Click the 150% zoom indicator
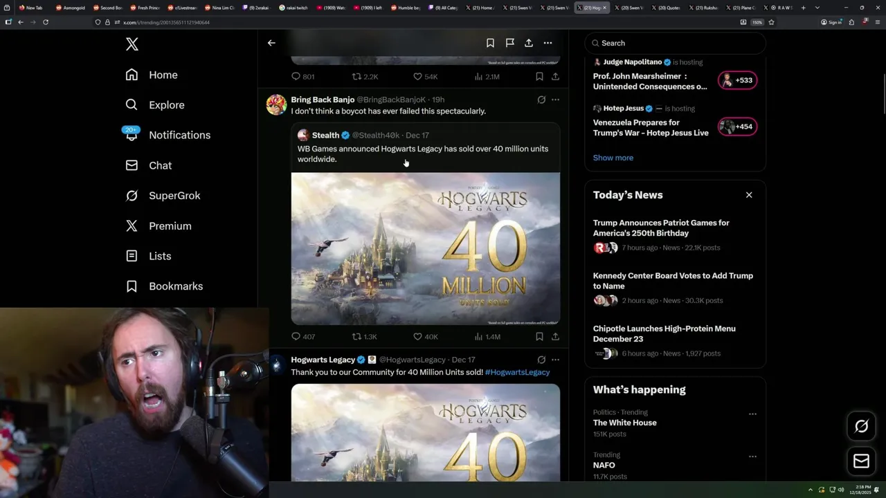This screenshot has height=498, width=886. pyautogui.click(x=757, y=22)
